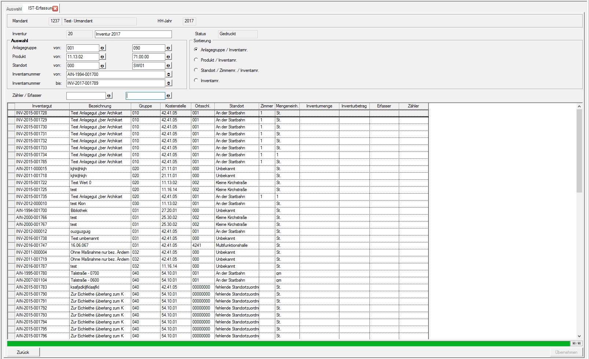Select Anlagegruppe / Inventarnr. sorting option
Image resolution: width=589 pixels, height=359 pixels.
pos(196,50)
